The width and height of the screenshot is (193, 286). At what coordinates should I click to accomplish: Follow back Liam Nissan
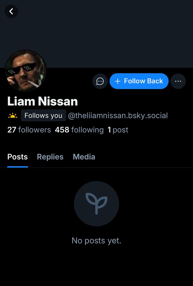(139, 81)
